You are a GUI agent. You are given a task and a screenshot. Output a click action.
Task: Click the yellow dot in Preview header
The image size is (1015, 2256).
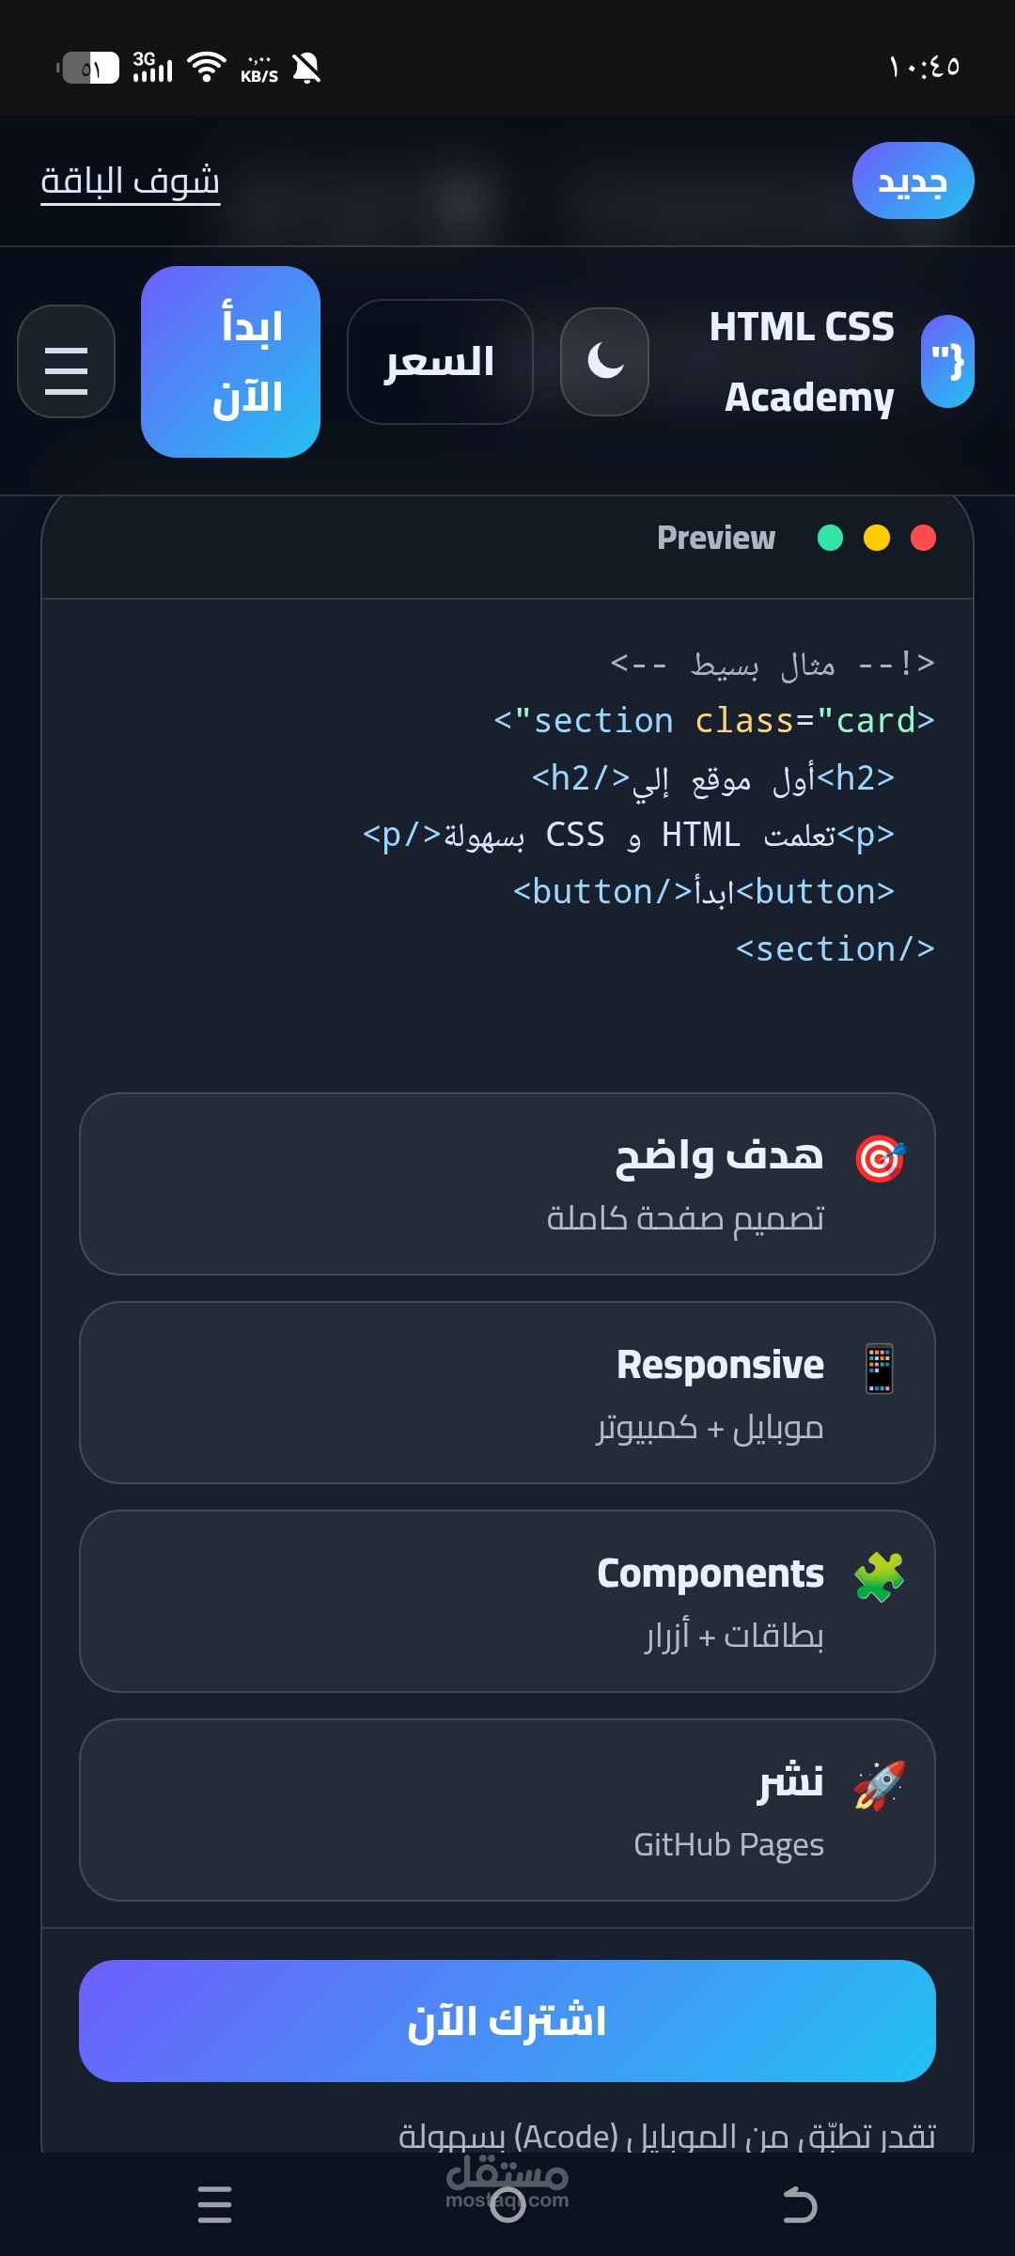click(x=877, y=538)
